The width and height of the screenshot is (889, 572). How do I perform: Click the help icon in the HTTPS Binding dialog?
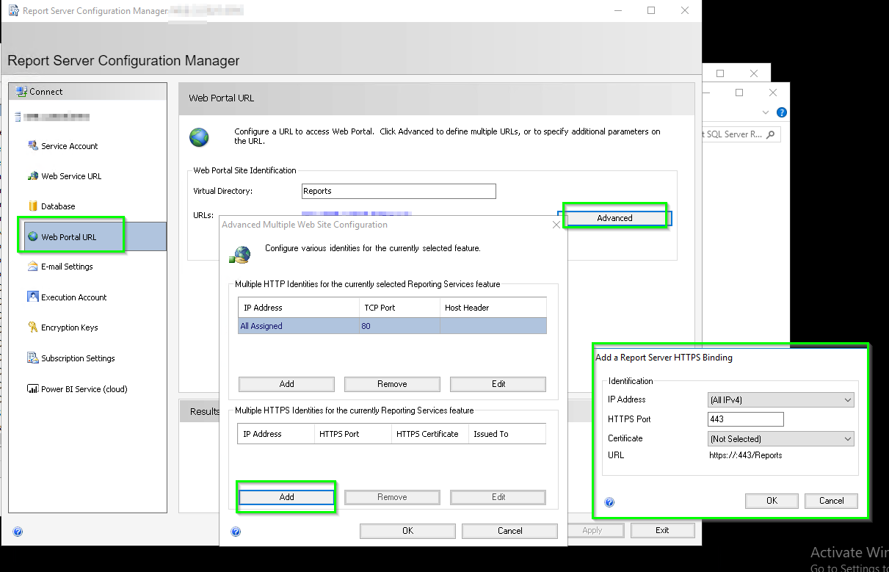tap(609, 502)
